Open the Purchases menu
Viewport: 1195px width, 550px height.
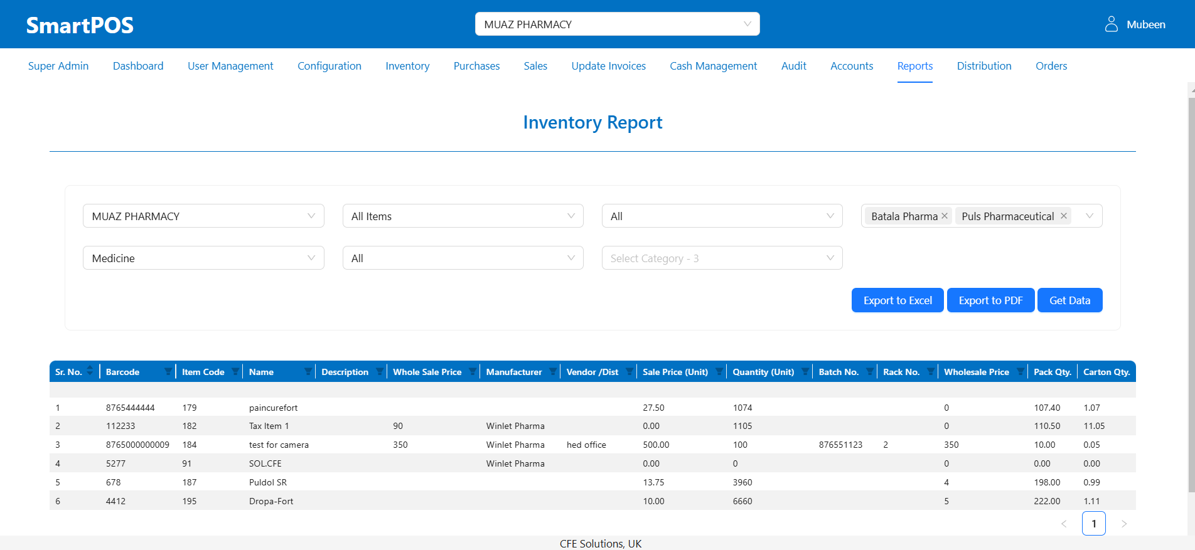tap(476, 66)
